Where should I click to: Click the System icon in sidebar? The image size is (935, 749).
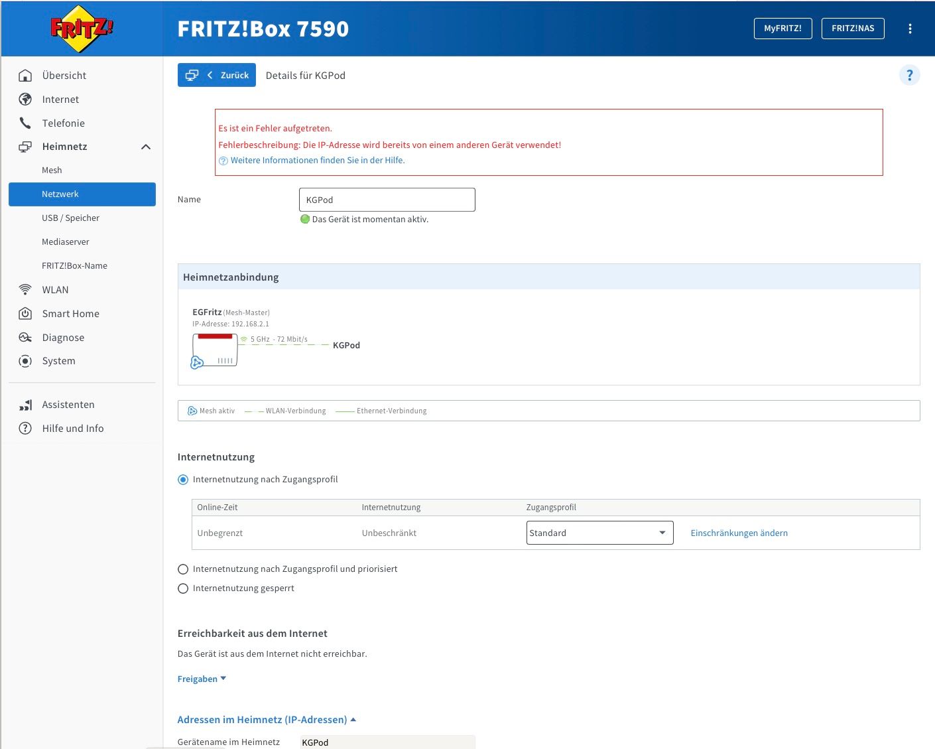[x=25, y=361]
